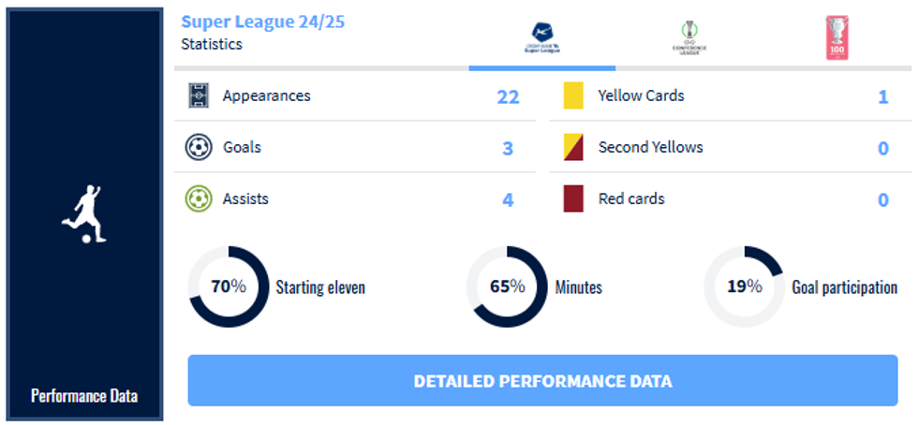Click the Performance Data panel label

pos(84,395)
